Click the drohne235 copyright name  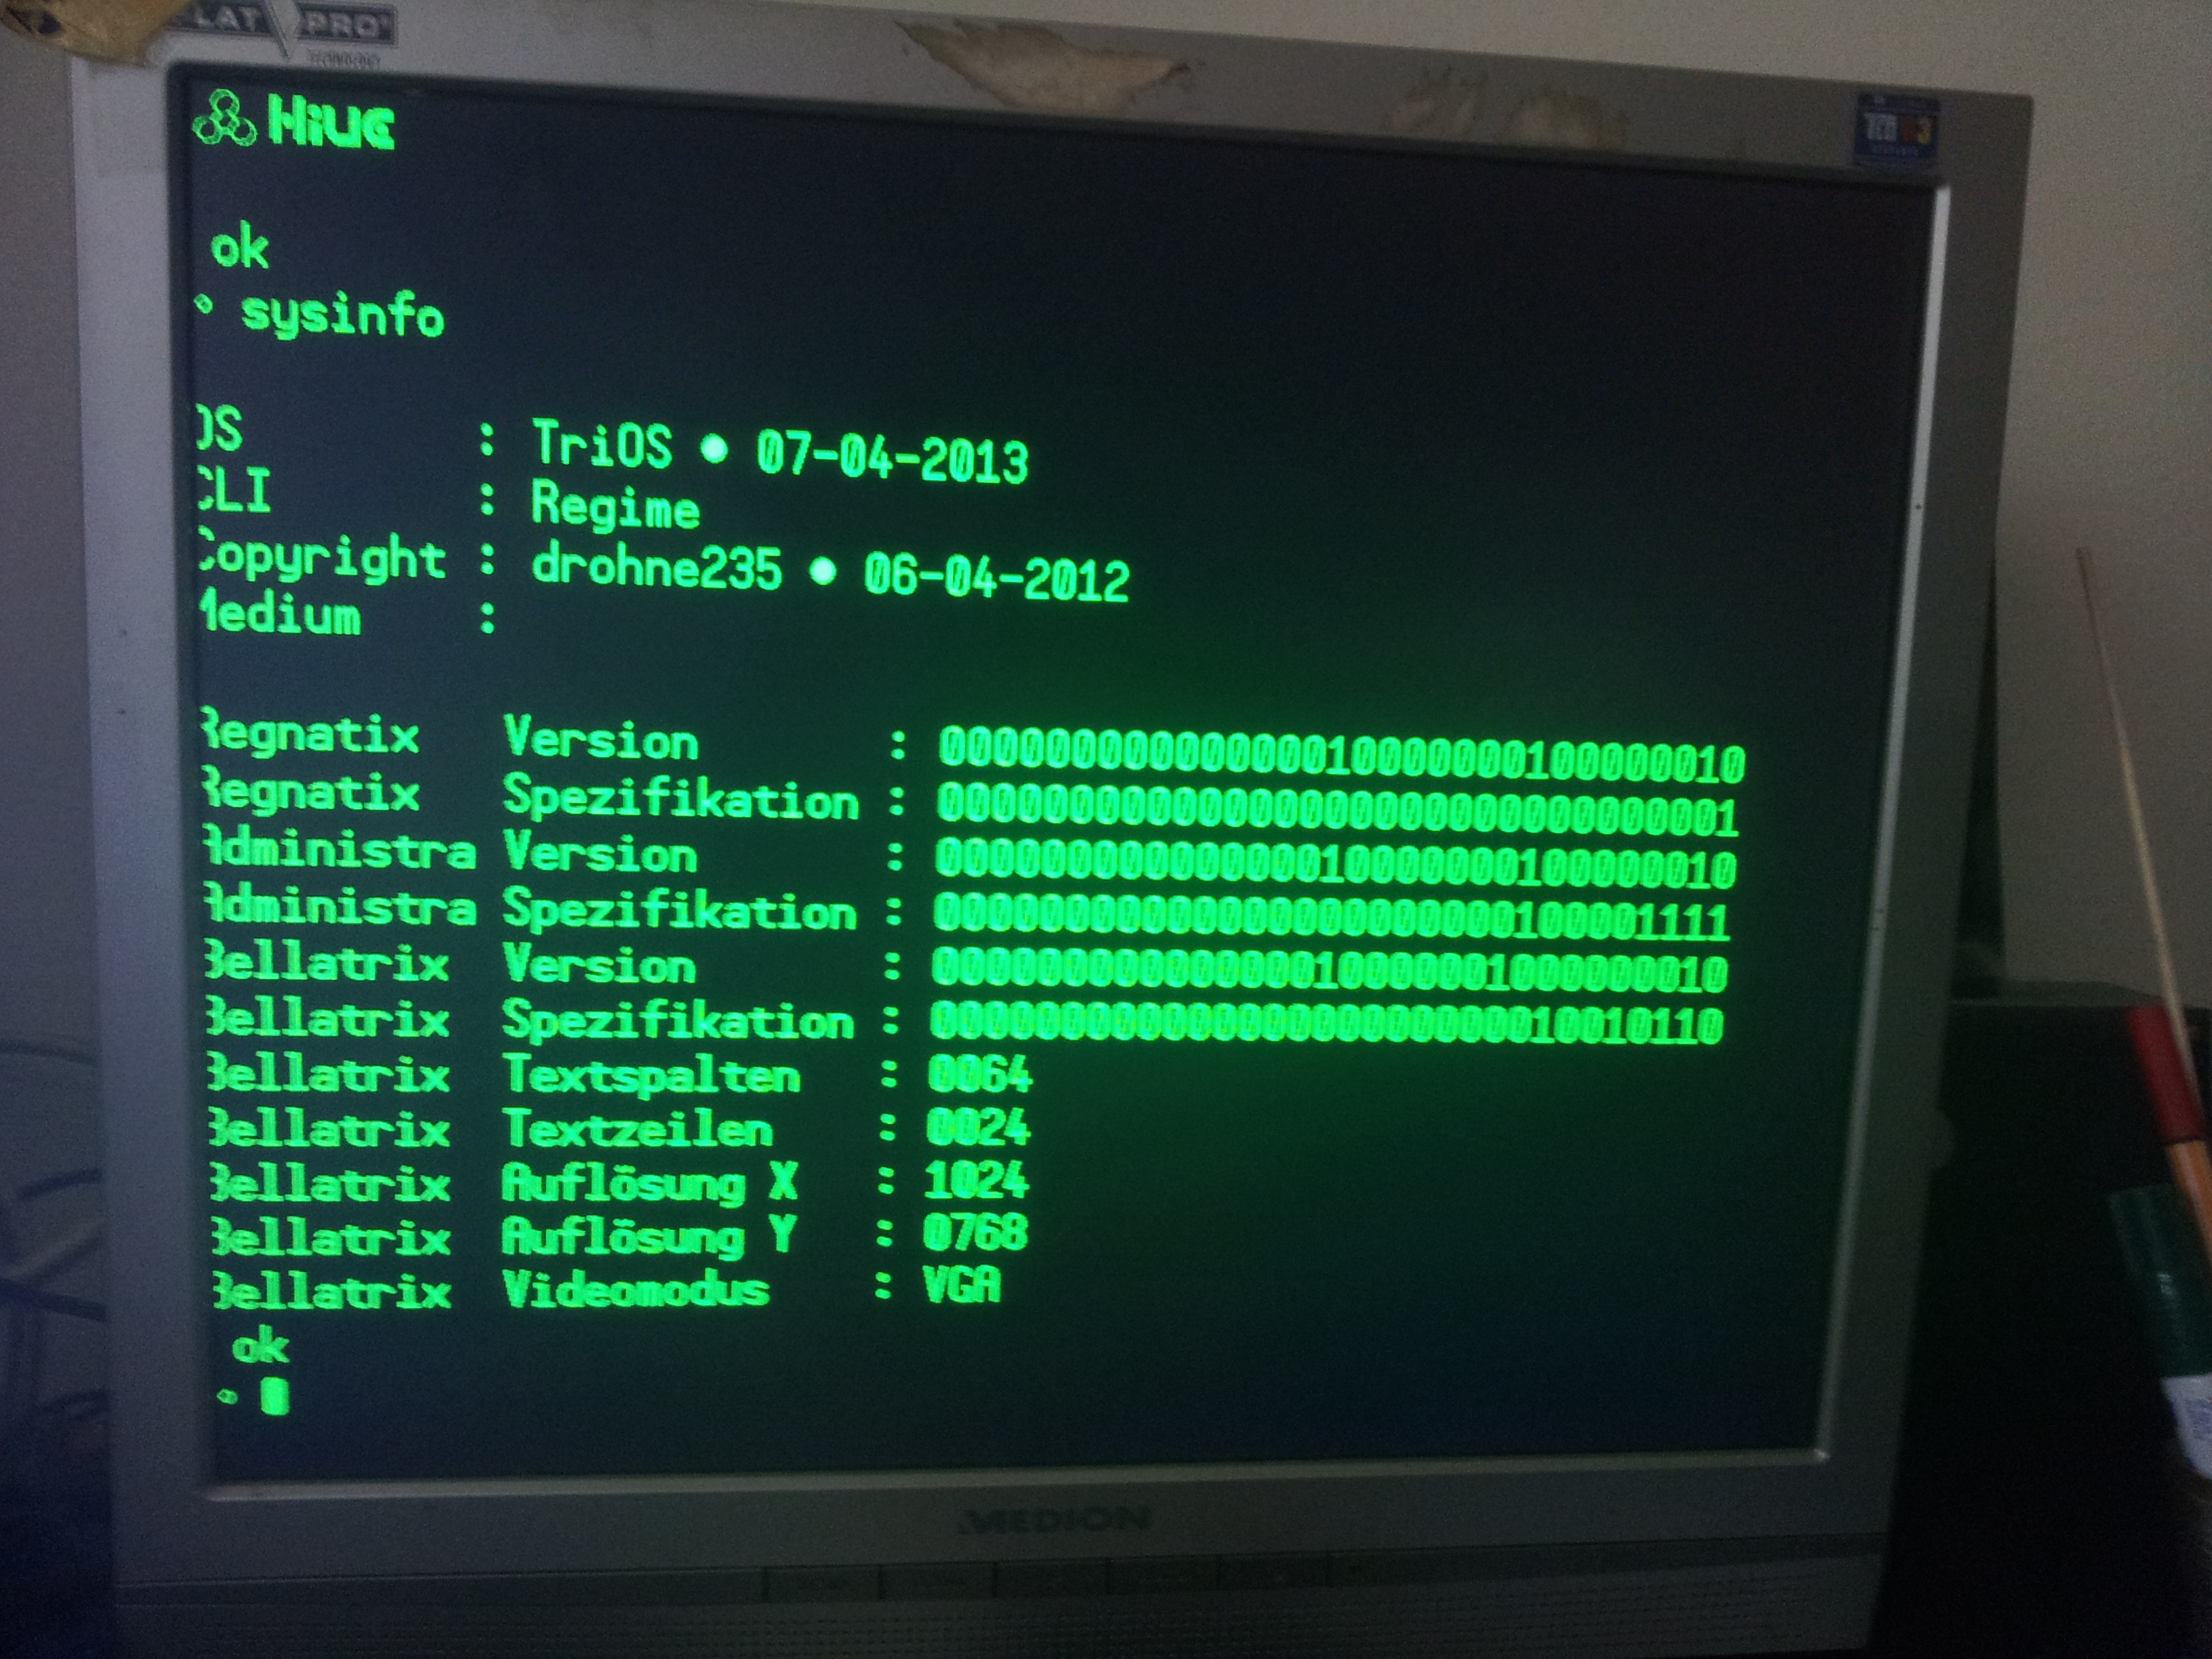click(656, 566)
